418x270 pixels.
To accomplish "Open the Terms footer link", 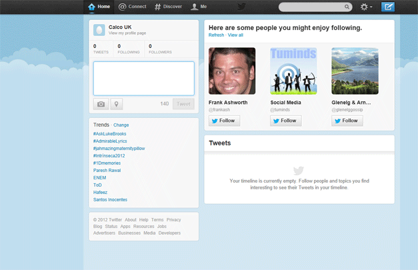I will coord(157,220).
